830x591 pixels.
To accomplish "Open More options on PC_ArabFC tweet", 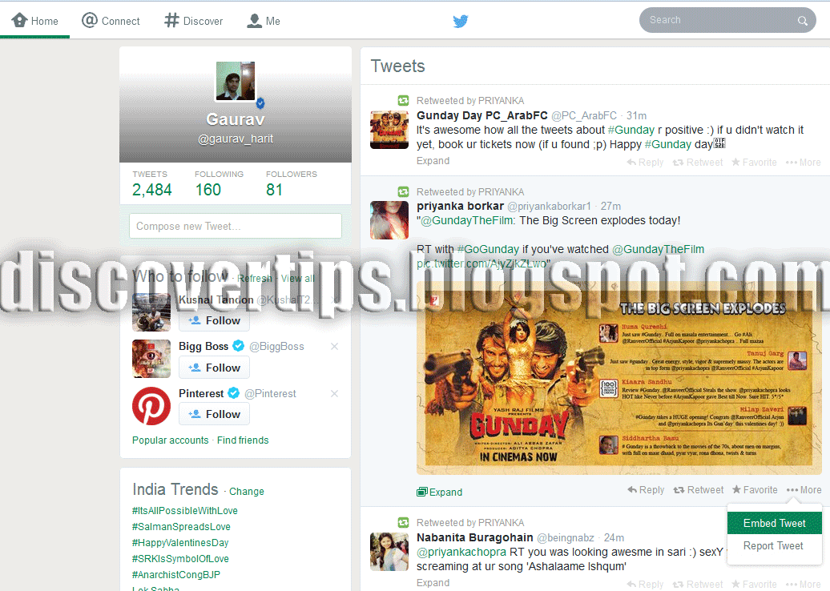I will (x=803, y=163).
